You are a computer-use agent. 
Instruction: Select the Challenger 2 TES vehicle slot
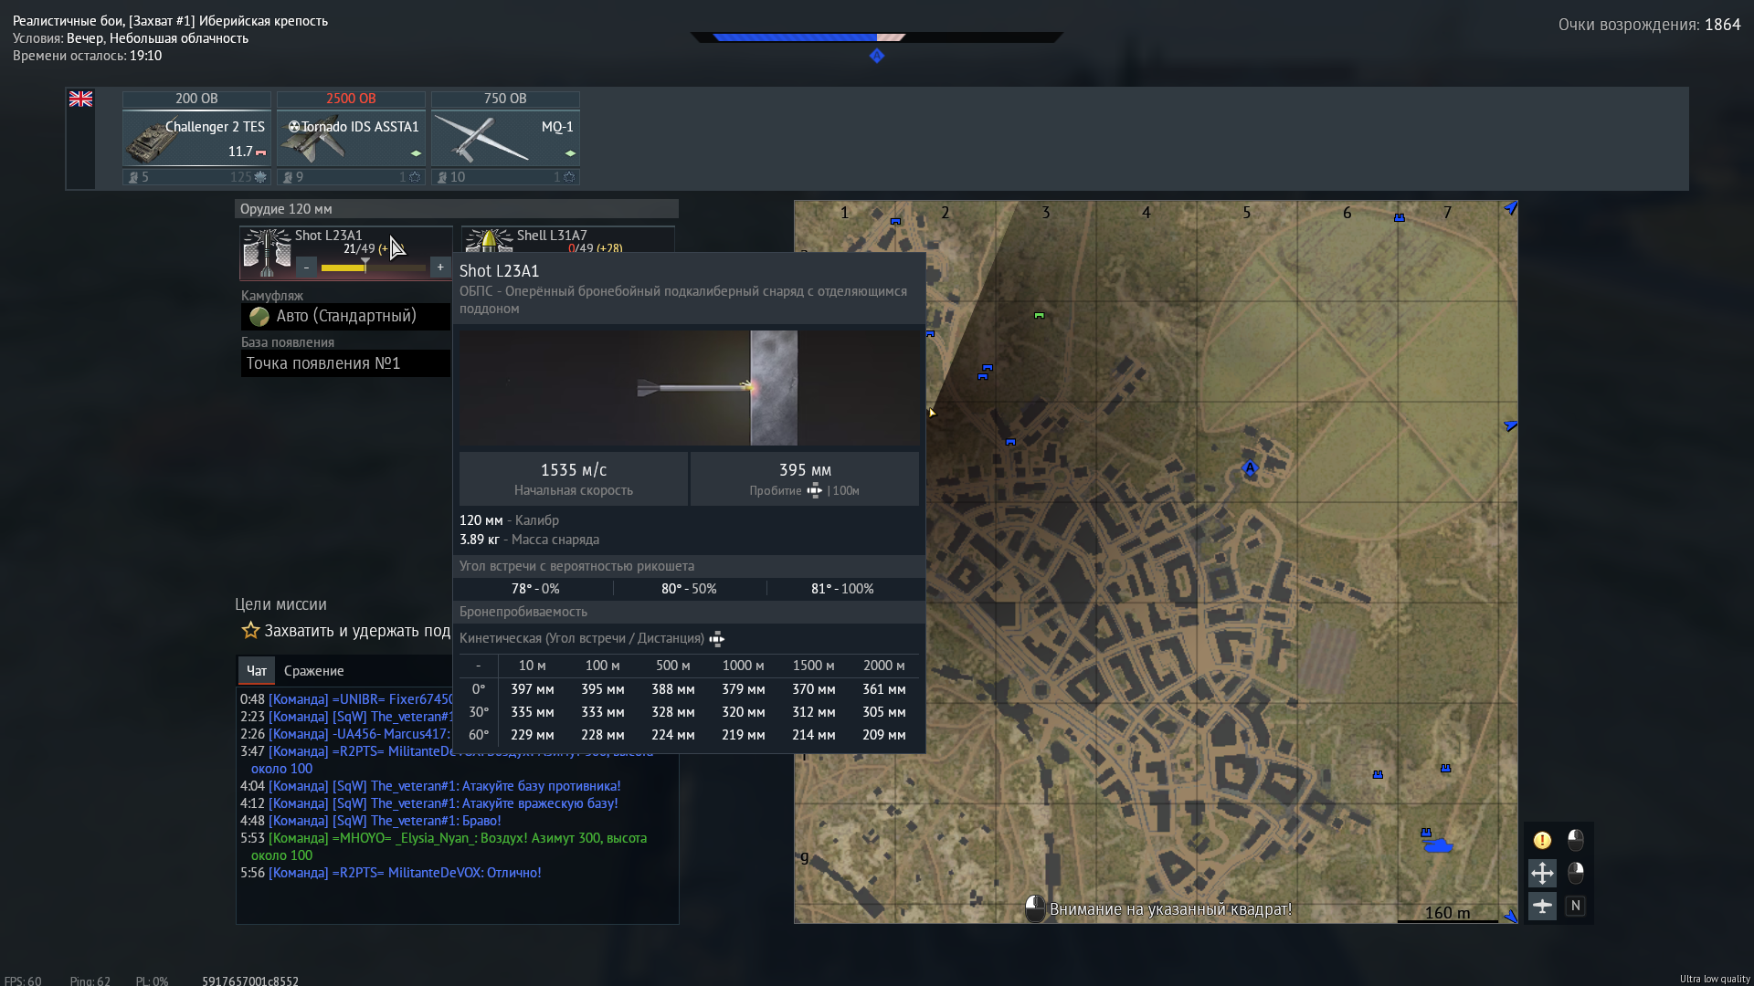196,138
